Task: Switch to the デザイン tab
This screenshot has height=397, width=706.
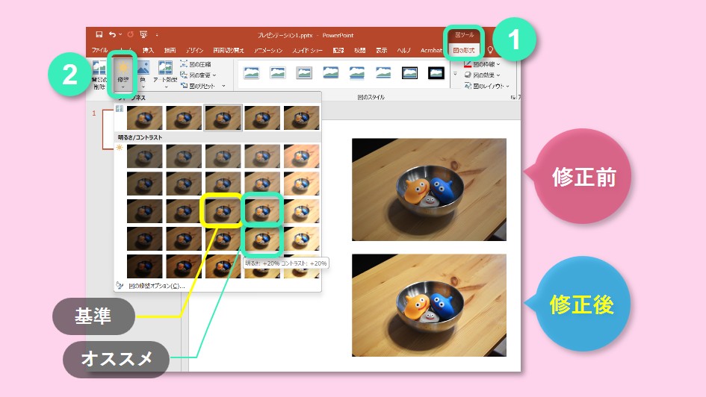Action: pyautogui.click(x=194, y=50)
